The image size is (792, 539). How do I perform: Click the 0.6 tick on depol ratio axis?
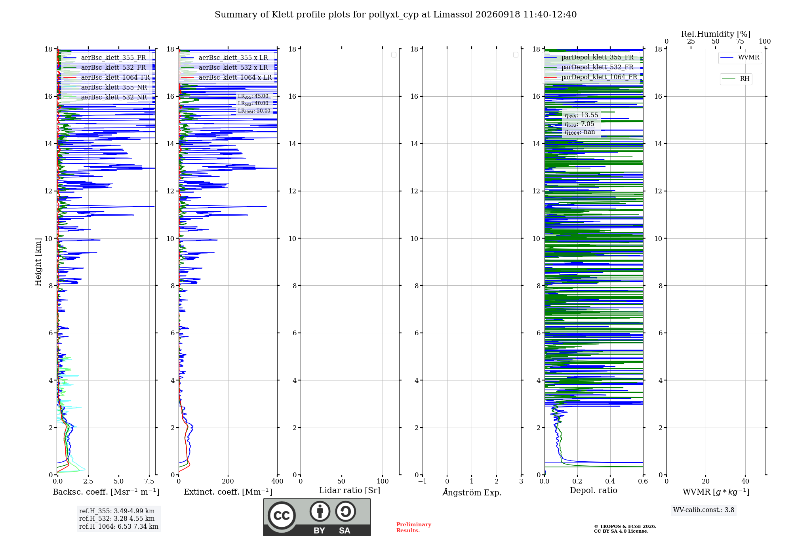pos(643,482)
